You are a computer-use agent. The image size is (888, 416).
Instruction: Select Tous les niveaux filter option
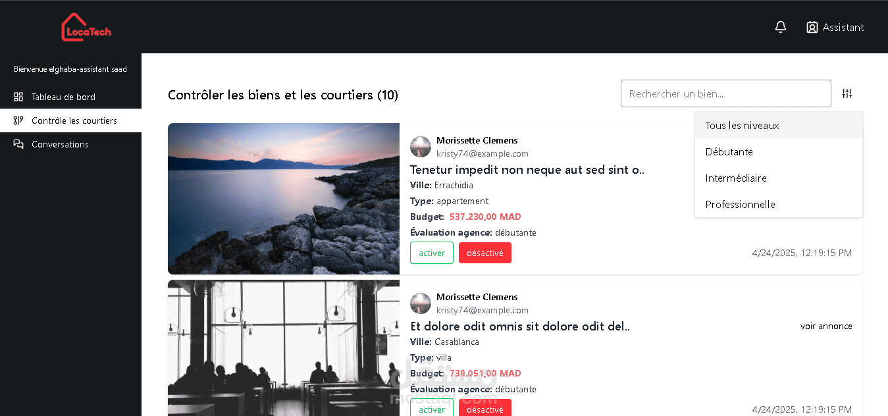pos(779,125)
